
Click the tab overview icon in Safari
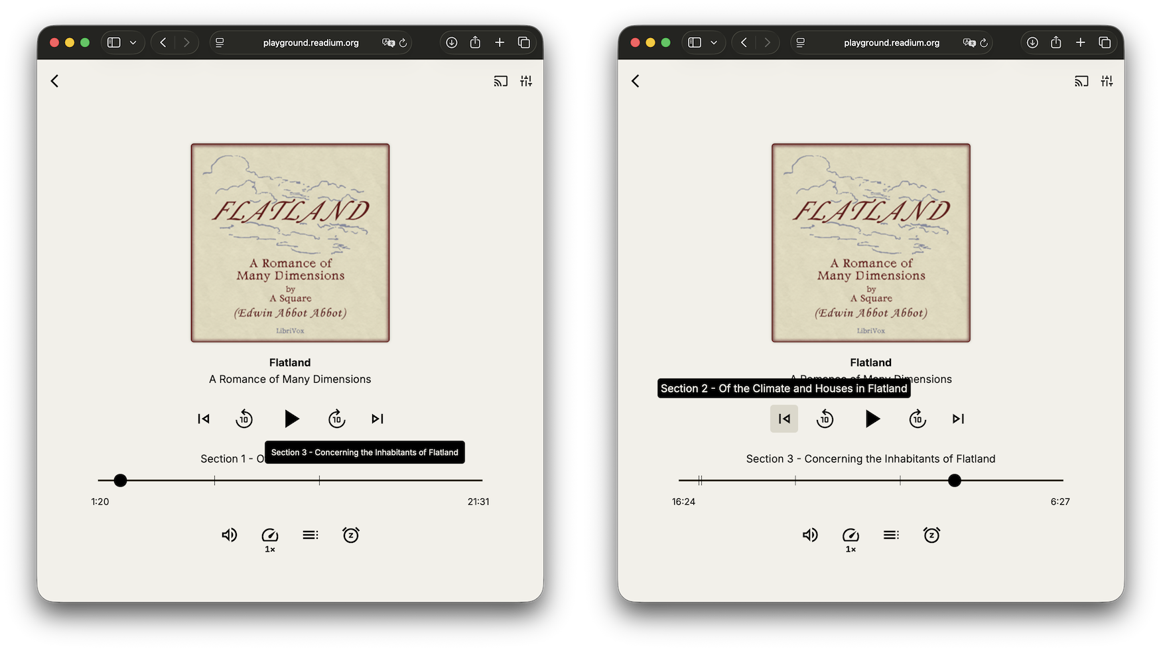tap(524, 42)
